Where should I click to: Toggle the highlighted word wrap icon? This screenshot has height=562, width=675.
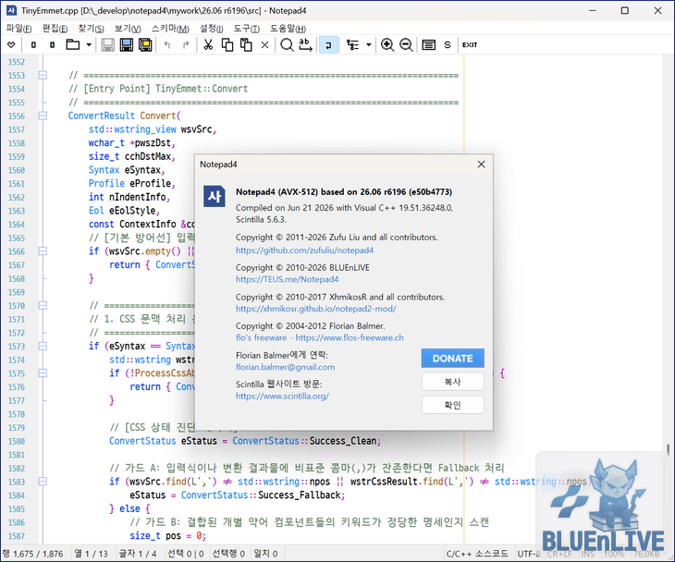pos(328,44)
